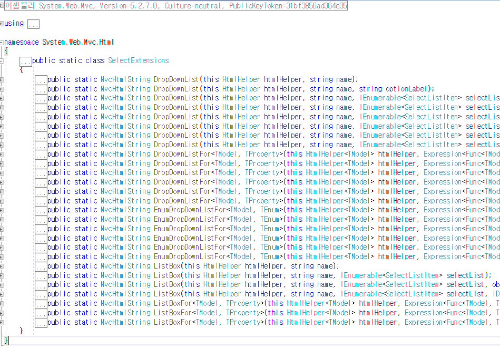Expand outline for DropDownList with optionLabel parameter
Image resolution: width=500 pixels, height=350 pixels.
[x=2, y=89]
